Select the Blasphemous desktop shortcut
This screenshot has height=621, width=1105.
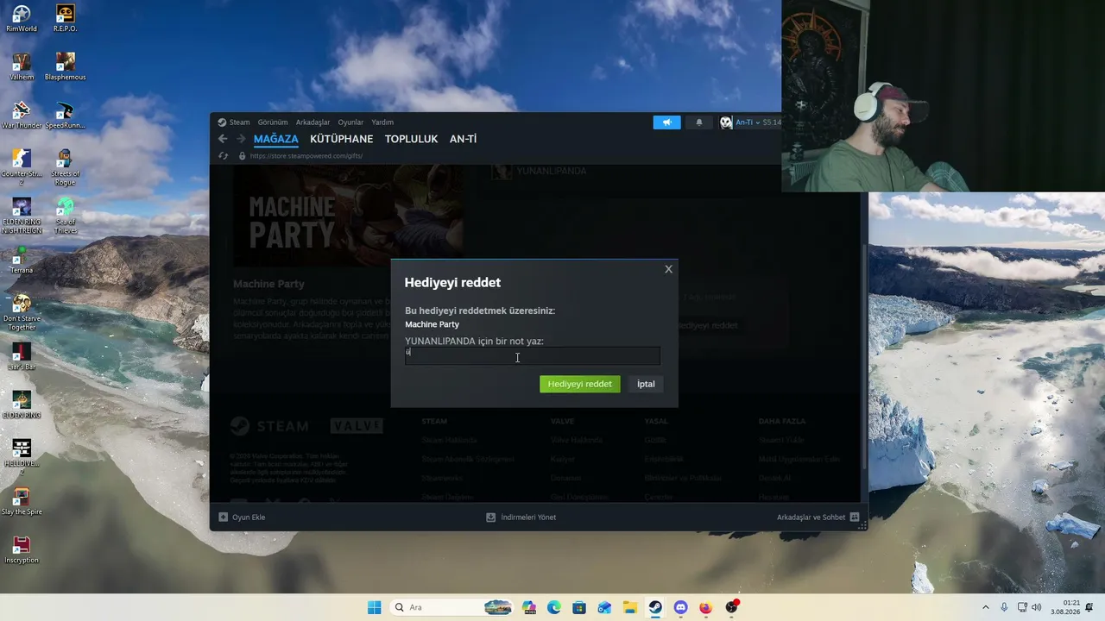coord(66,66)
